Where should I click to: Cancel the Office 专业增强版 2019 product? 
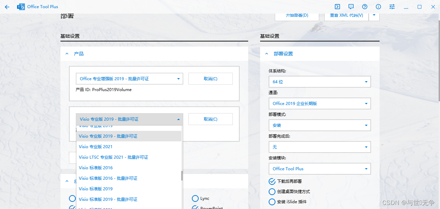[211, 79]
